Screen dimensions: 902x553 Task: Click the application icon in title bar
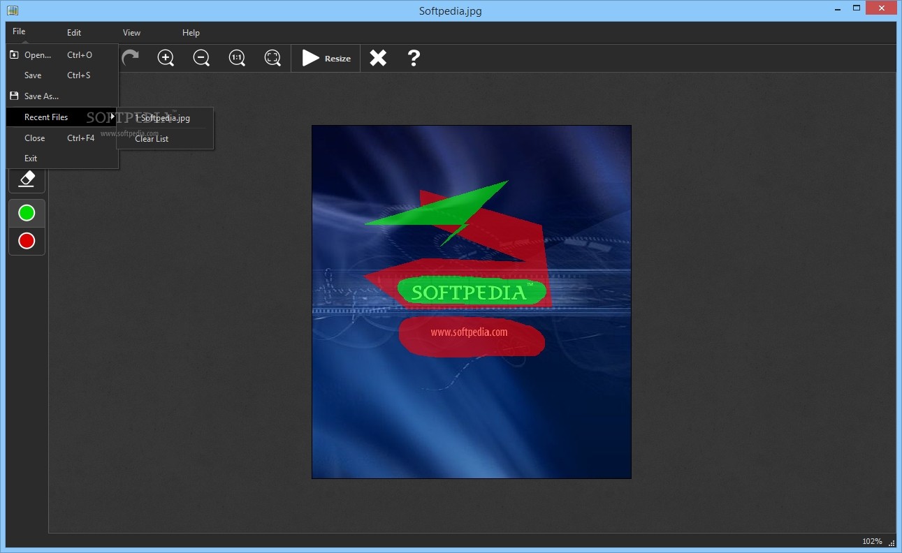[12, 10]
